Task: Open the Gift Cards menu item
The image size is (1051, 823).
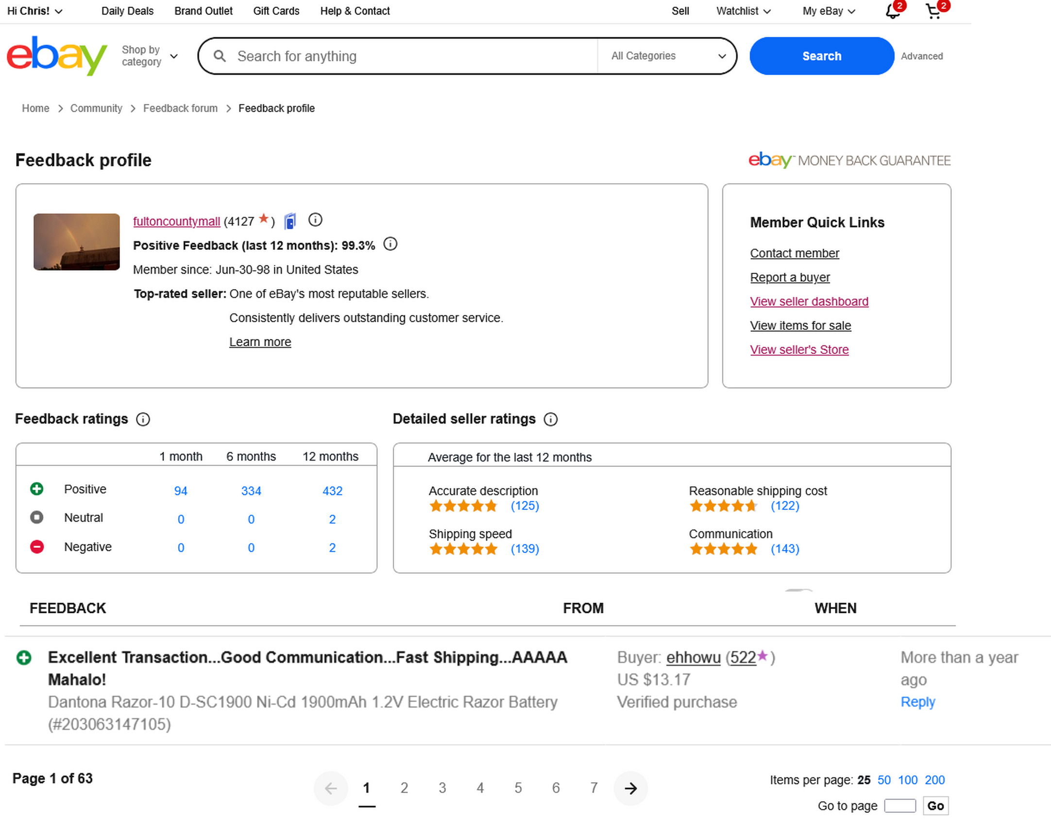Action: point(276,11)
